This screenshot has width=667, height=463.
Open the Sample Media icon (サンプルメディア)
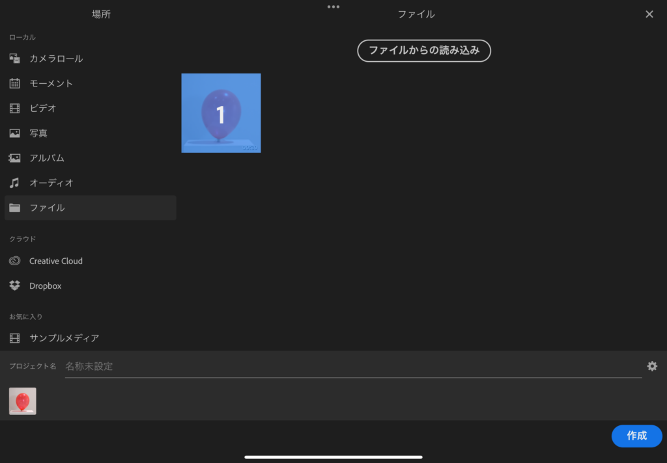[14, 338]
